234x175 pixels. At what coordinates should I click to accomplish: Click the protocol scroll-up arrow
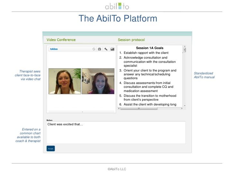coord(184,46)
